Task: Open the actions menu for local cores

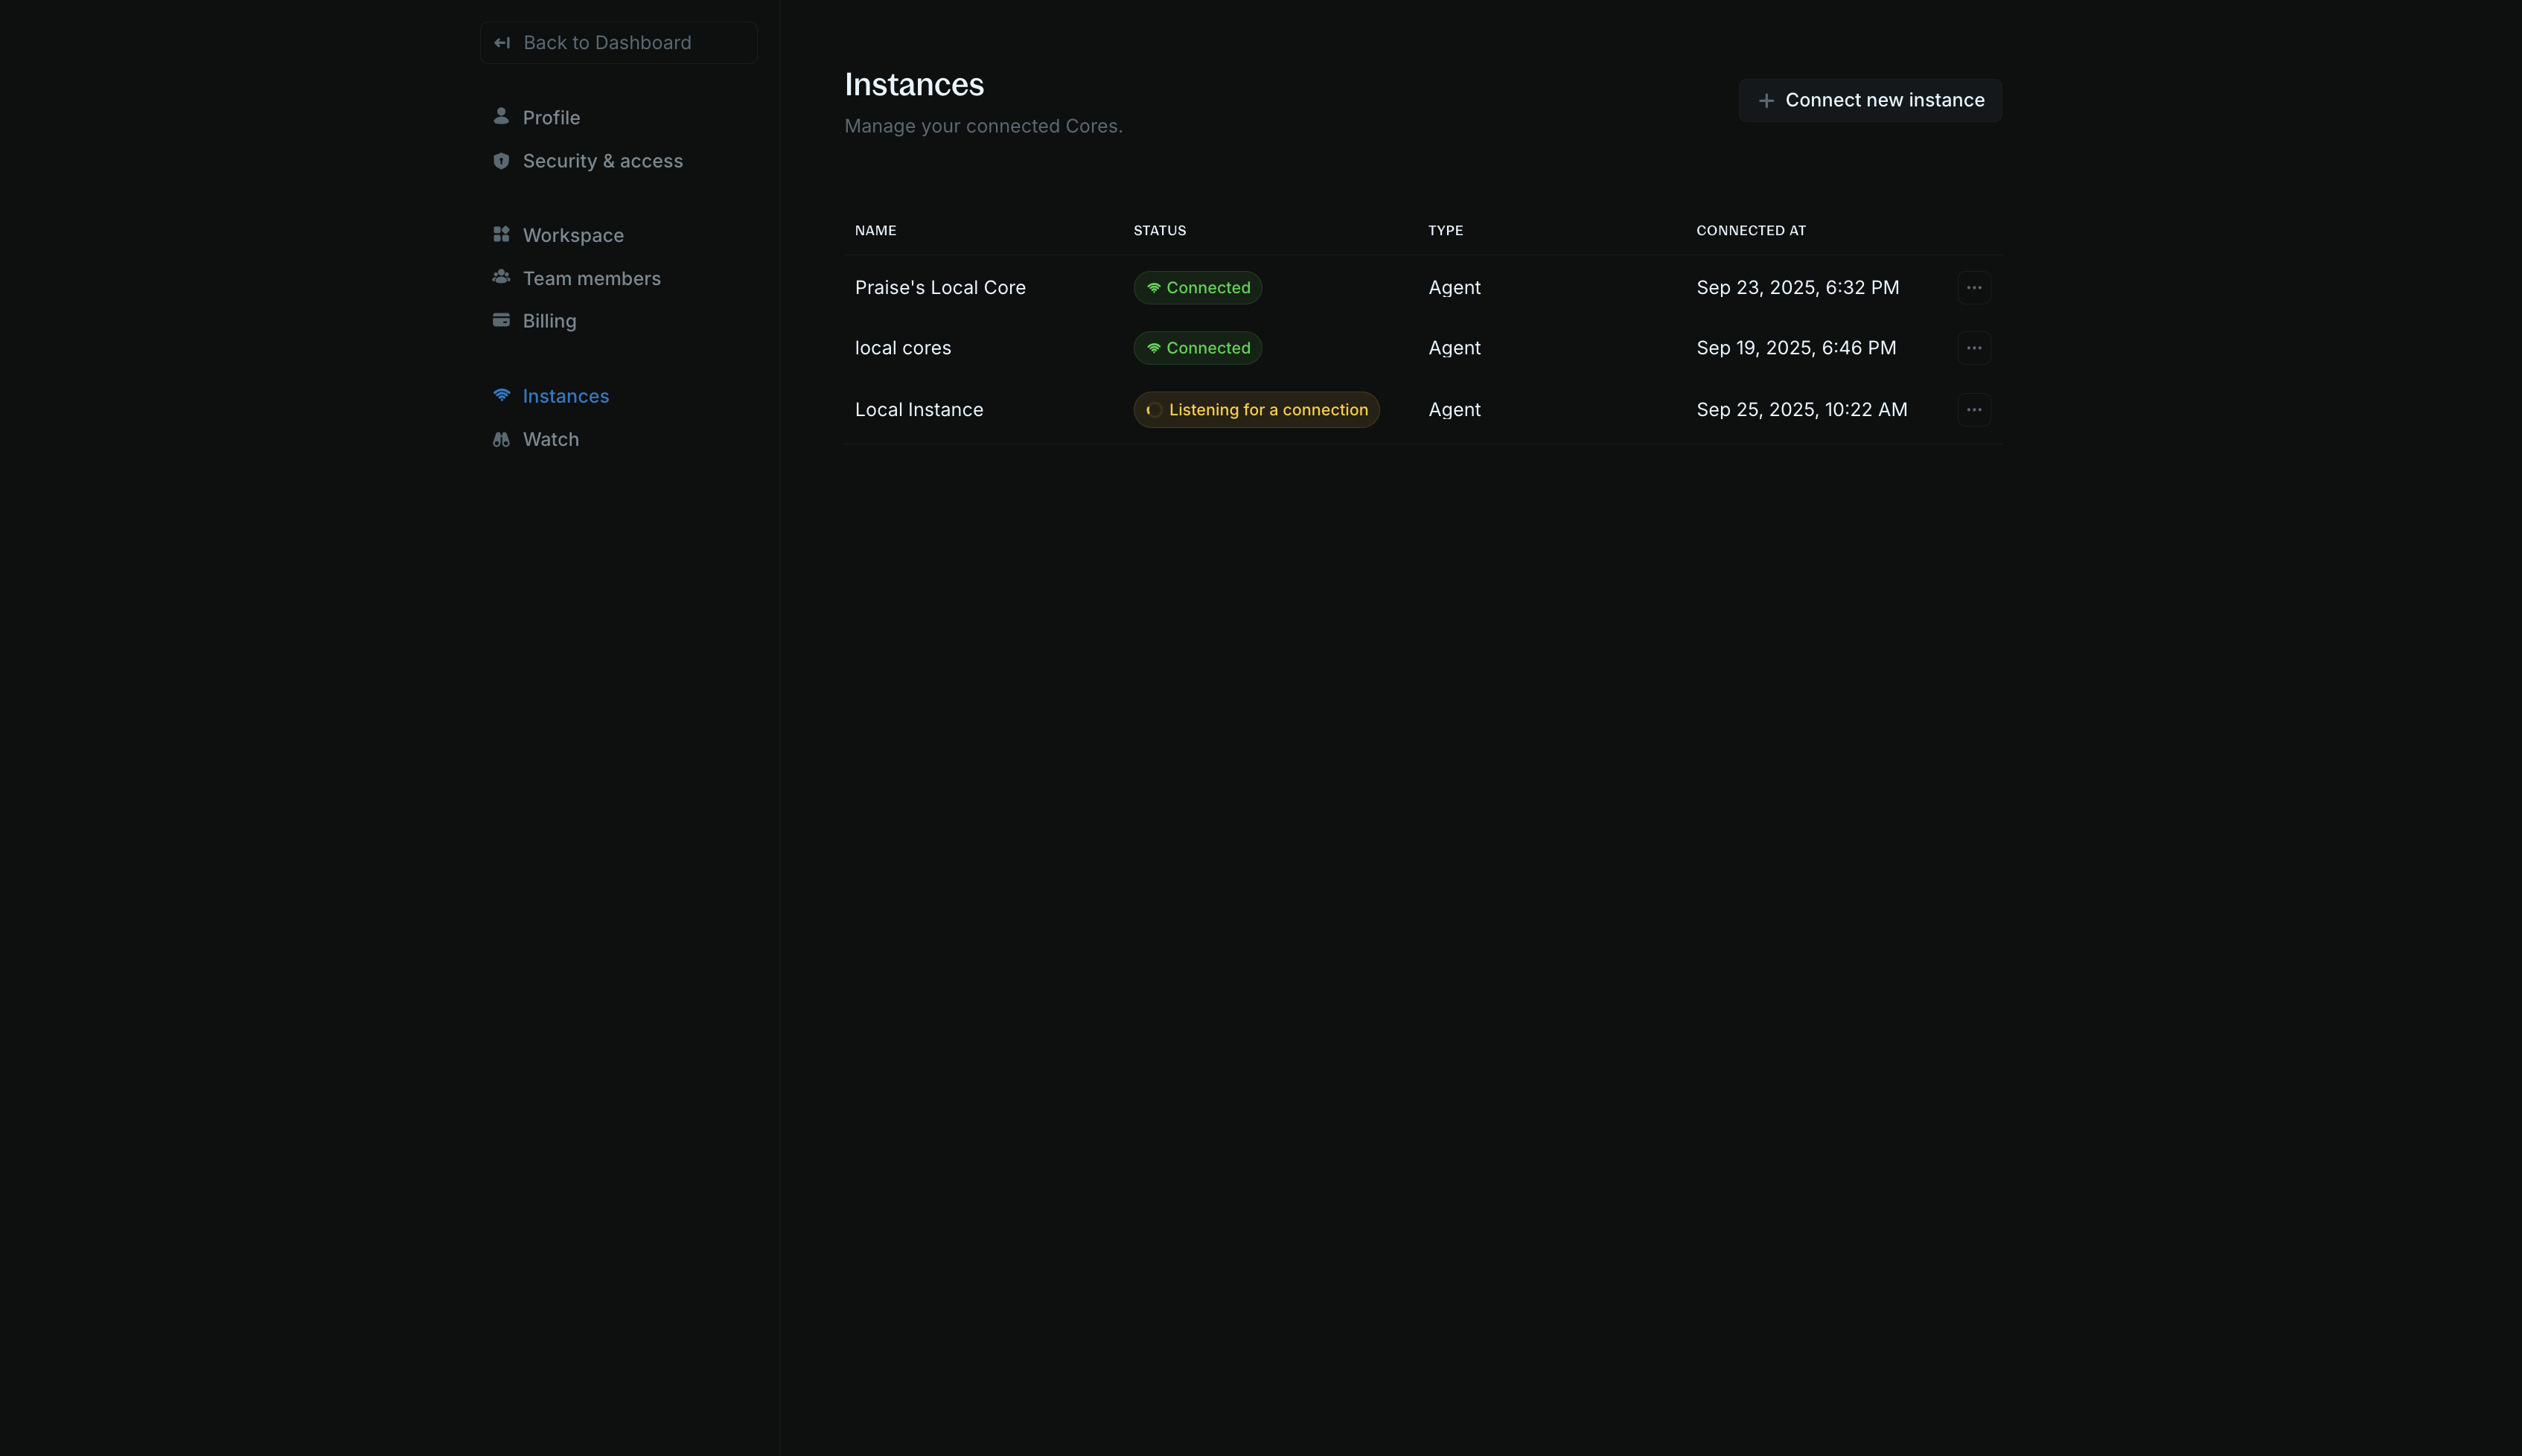Action: 1974,348
